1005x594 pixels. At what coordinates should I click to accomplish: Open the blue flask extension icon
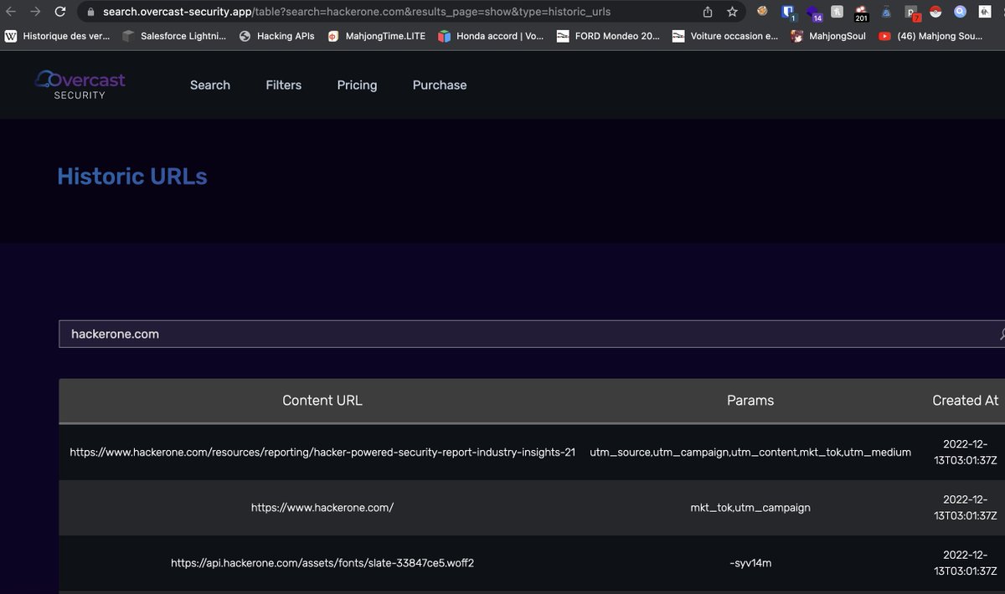[x=886, y=12]
